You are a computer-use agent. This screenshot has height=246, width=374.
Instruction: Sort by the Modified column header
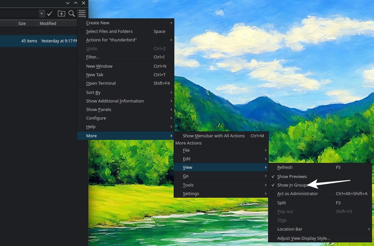[x=58, y=23]
